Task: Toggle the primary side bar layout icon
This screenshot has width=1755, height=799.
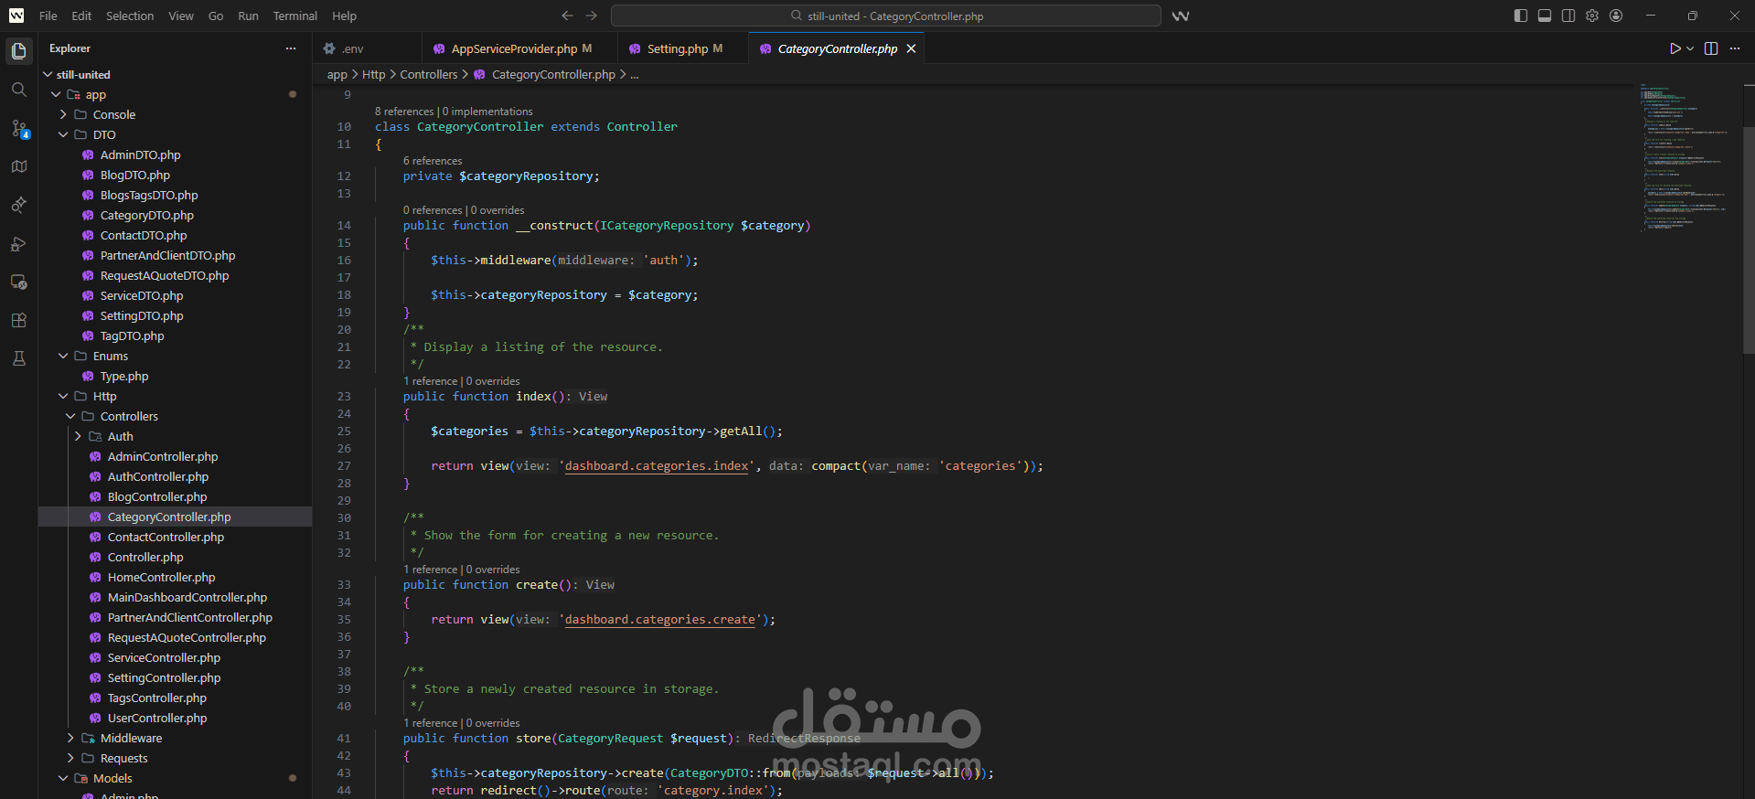Action: pyautogui.click(x=1521, y=16)
